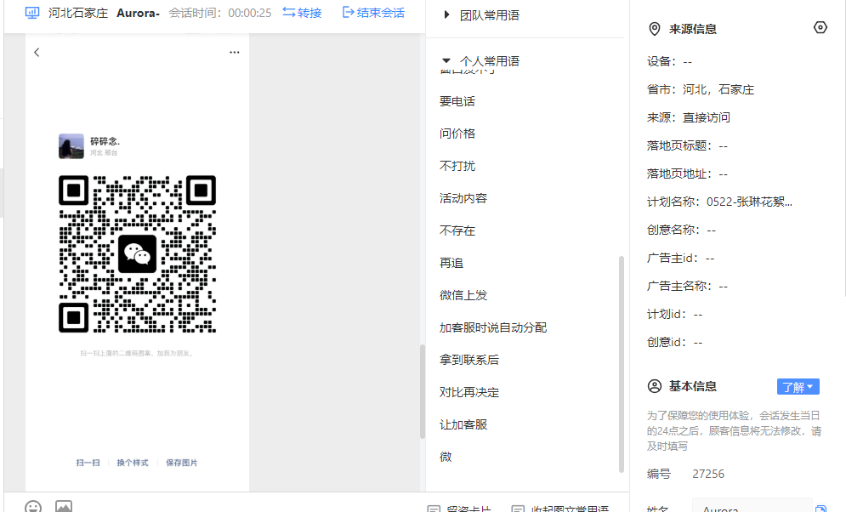Image resolution: width=846 pixels, height=512 pixels.
Task: End the session with 结束会话
Action: pos(373,13)
